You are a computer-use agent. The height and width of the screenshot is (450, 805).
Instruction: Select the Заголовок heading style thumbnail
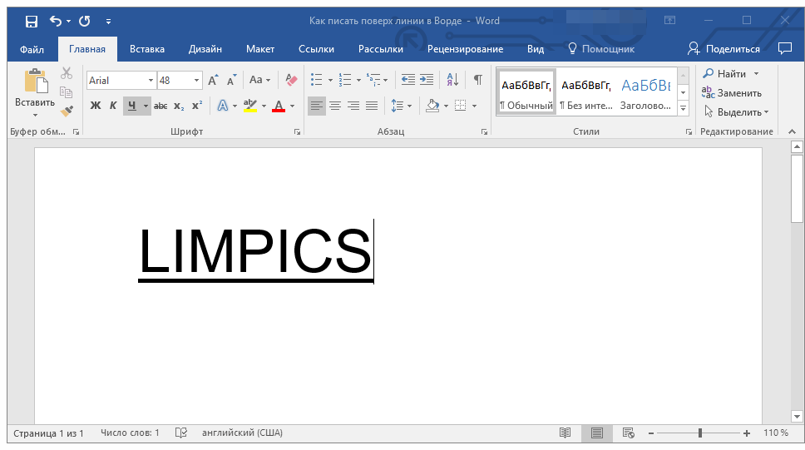pyautogui.click(x=646, y=91)
